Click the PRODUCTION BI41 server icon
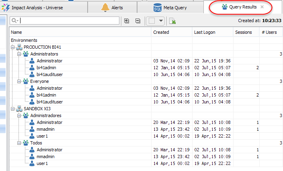This screenshot has width=283, height=171. (x=19, y=47)
